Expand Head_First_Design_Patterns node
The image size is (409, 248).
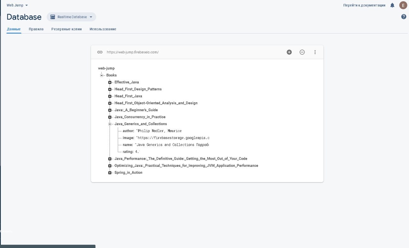pyautogui.click(x=110, y=89)
